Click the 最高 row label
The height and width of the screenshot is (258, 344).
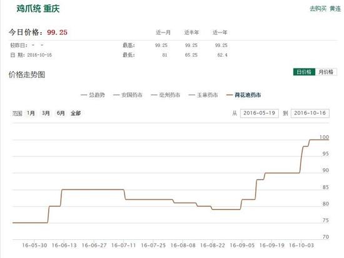tap(129, 45)
